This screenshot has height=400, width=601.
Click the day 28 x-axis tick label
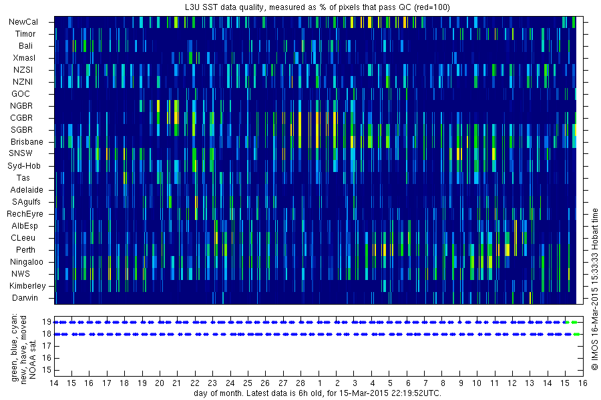click(300, 383)
